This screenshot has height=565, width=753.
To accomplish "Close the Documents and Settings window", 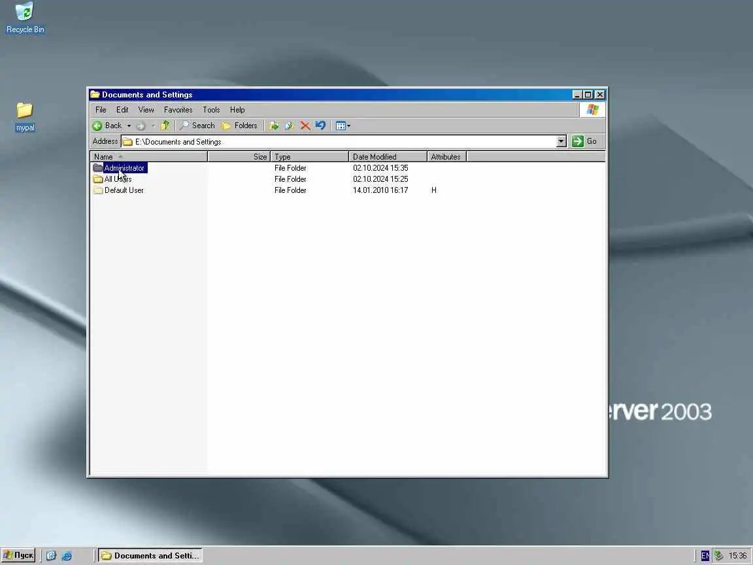I will click(x=600, y=95).
